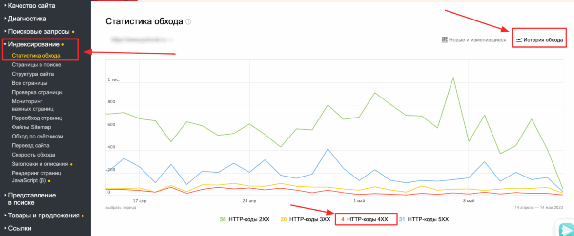This screenshot has width=574, height=236.
Task: Click yellow dot beside Заголовки и описания
Action: pyautogui.click(x=72, y=164)
